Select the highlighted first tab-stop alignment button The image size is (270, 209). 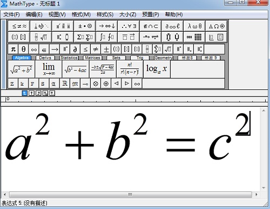click(25, 93)
